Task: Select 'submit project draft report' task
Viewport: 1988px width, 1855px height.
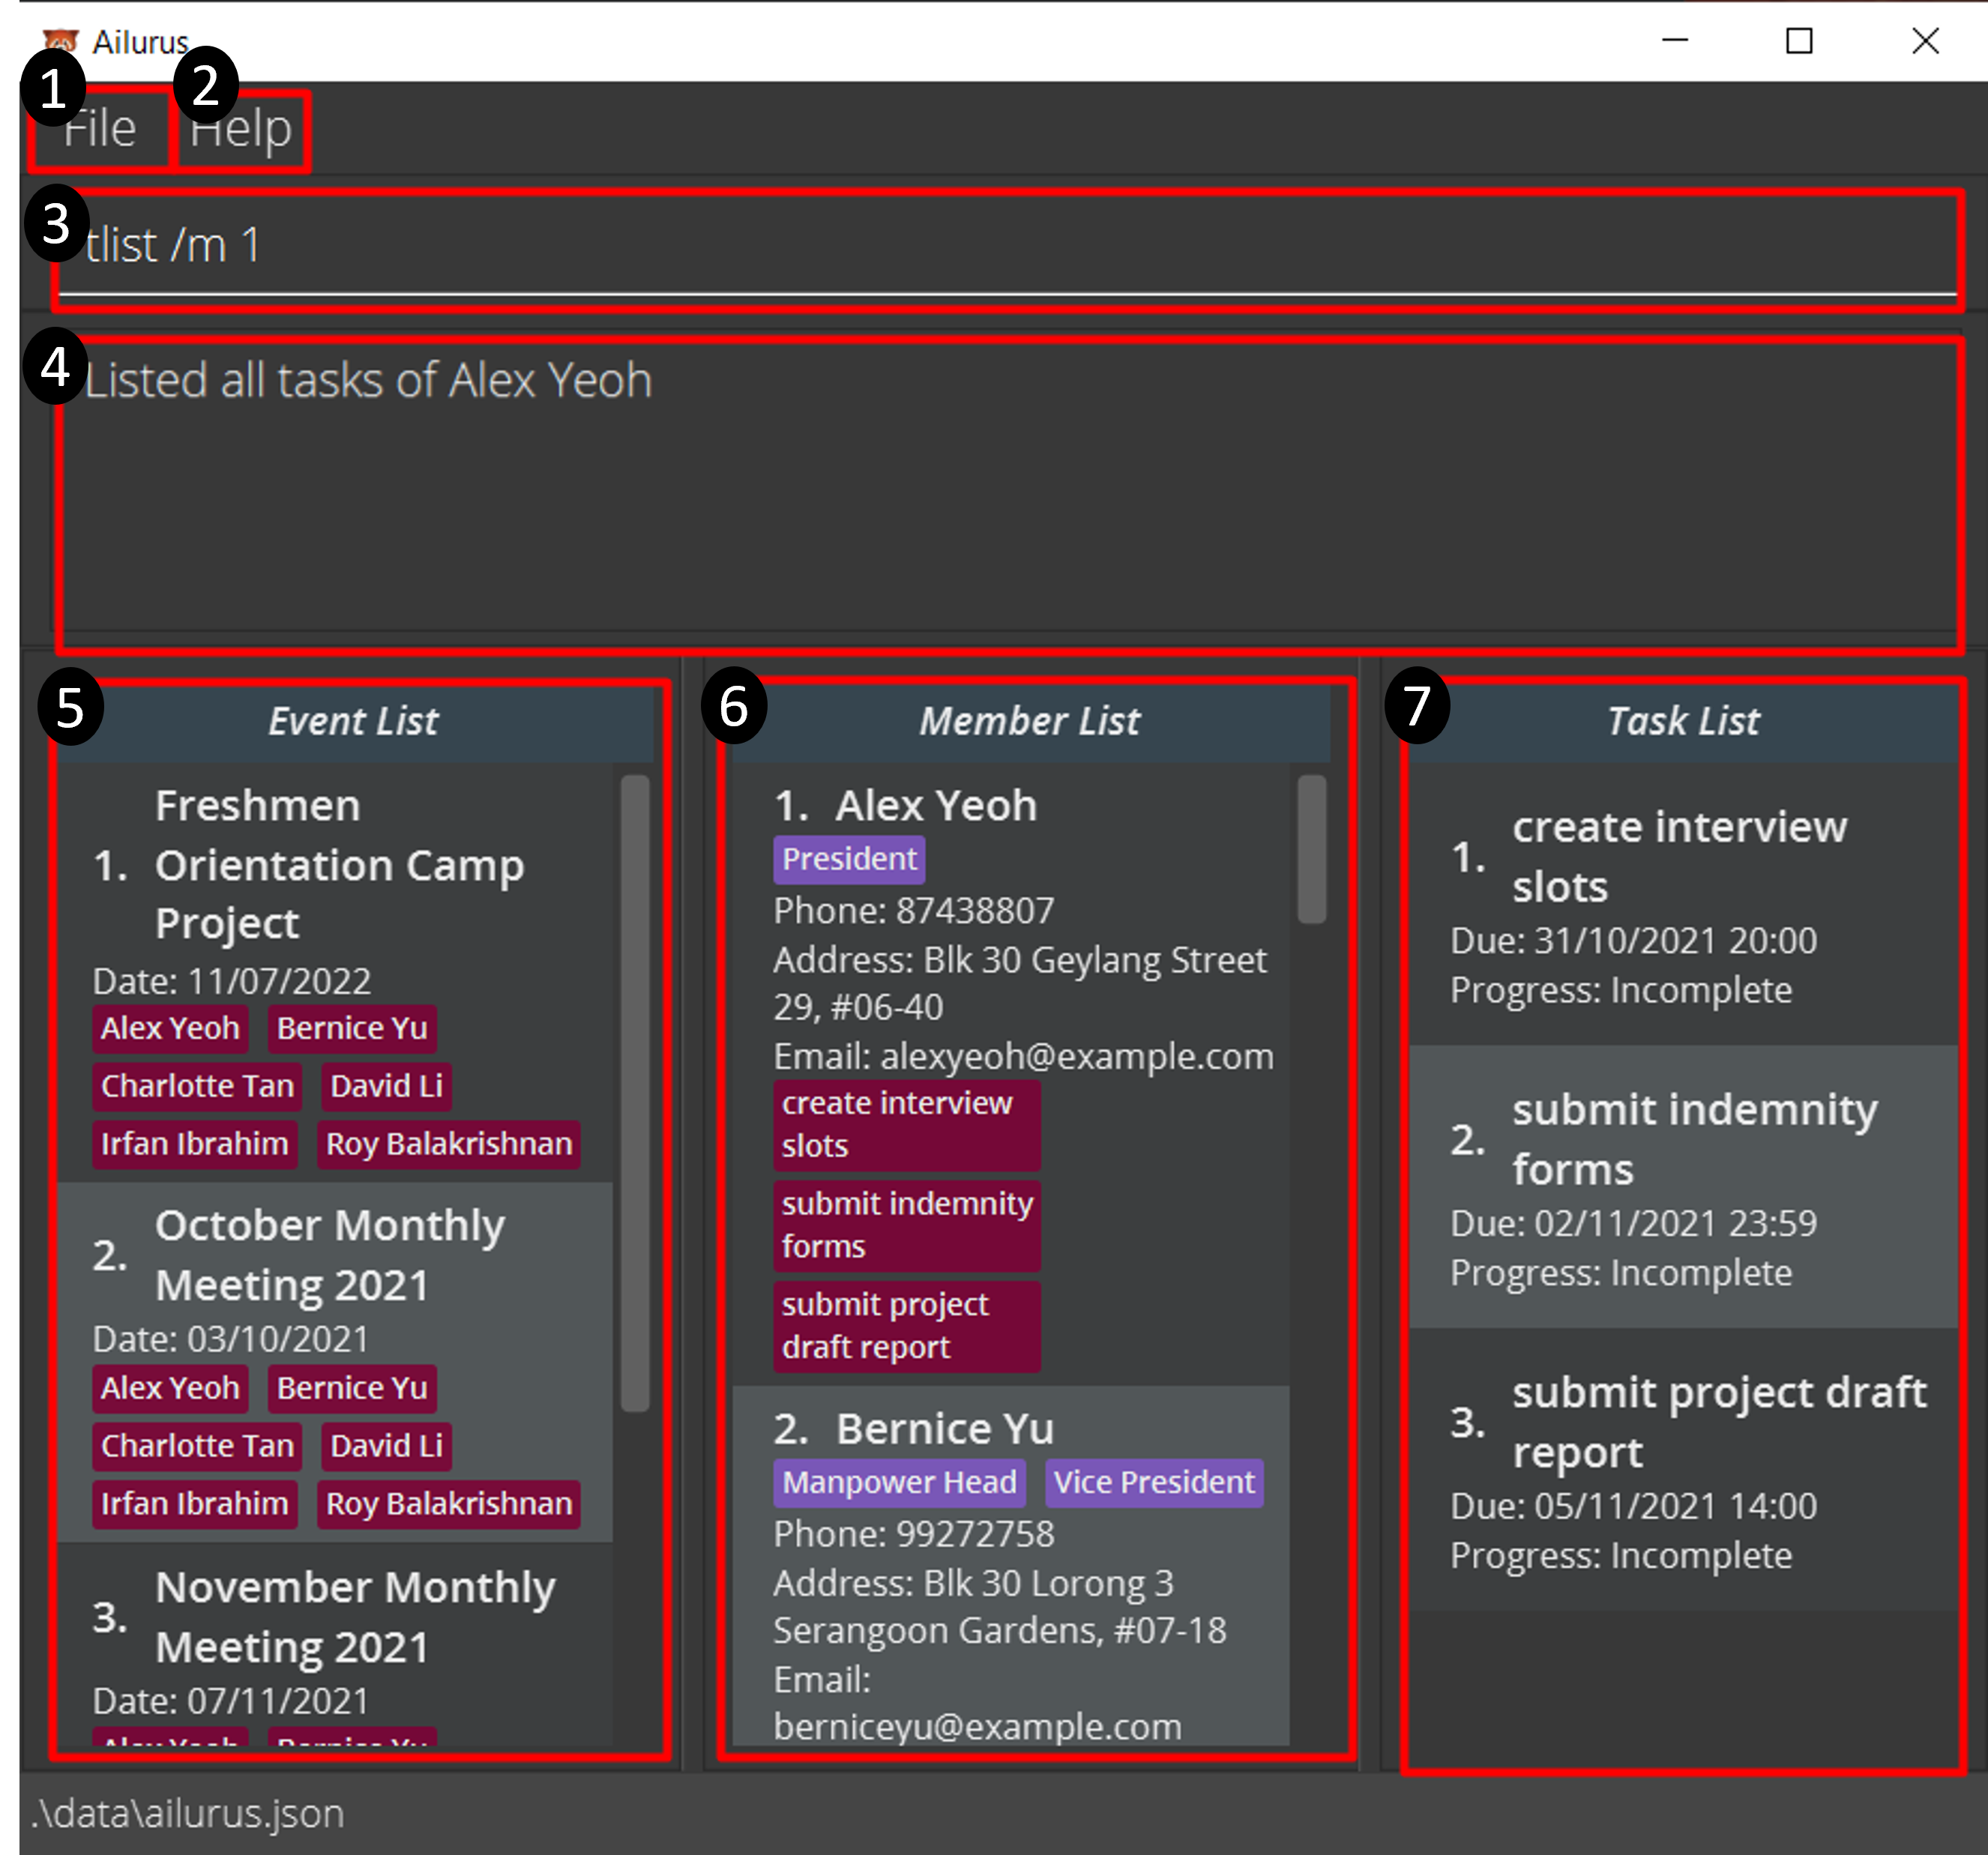Action: (x=1718, y=1422)
